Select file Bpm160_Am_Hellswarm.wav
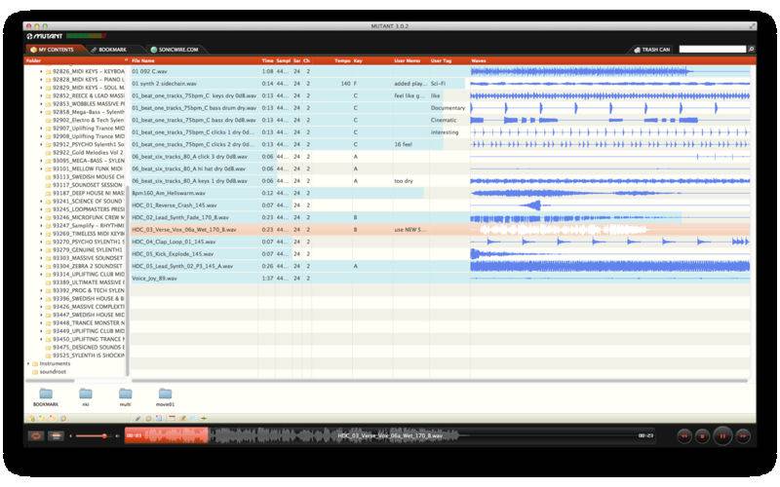 click(x=169, y=193)
